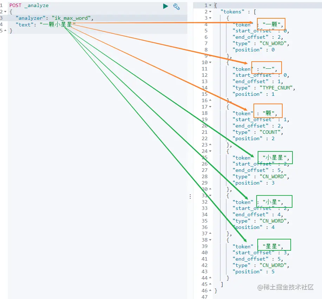
Task: Click "end_offset" : 2 on response line 6
Action: [x=258, y=37]
